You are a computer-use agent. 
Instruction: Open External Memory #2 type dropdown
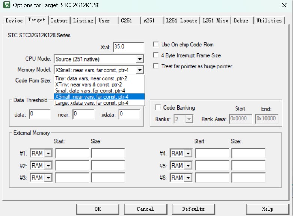point(48,166)
